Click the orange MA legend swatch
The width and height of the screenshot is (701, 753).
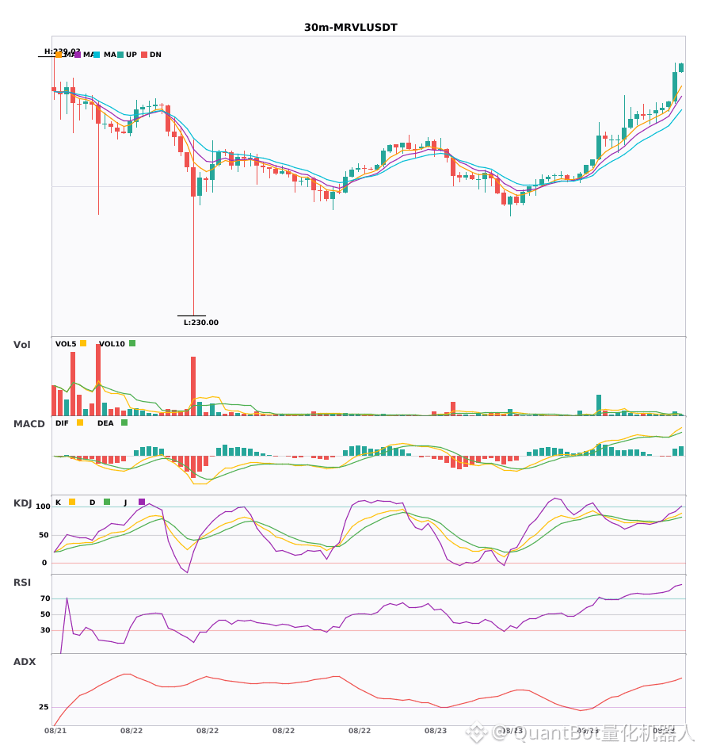[x=59, y=55]
